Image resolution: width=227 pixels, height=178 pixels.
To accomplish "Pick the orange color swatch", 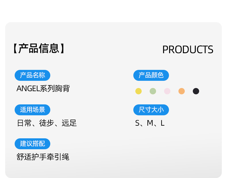I will tap(182, 91).
